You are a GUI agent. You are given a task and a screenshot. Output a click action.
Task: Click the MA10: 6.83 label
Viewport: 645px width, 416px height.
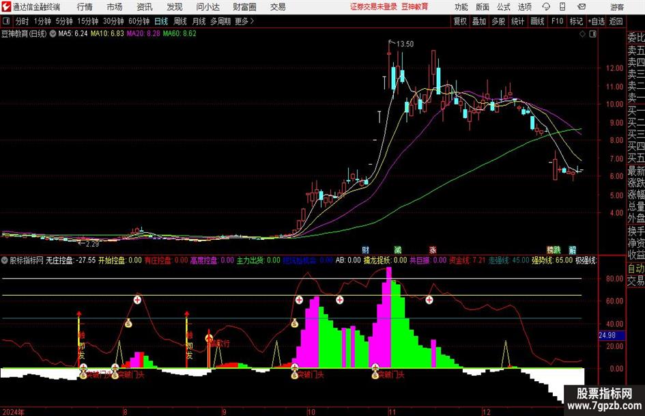[x=107, y=33]
